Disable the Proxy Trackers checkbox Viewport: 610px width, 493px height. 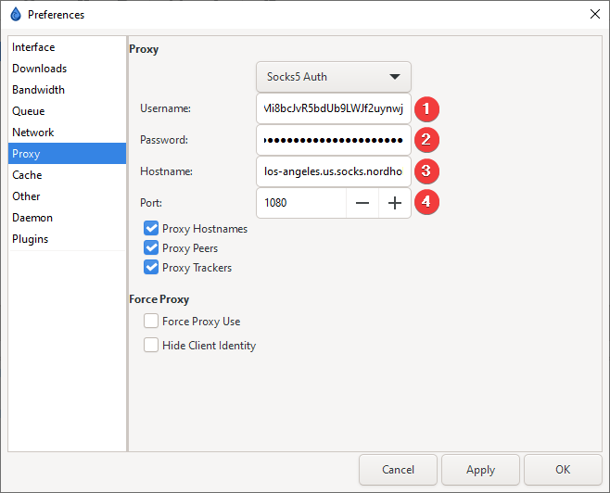pyautogui.click(x=151, y=268)
